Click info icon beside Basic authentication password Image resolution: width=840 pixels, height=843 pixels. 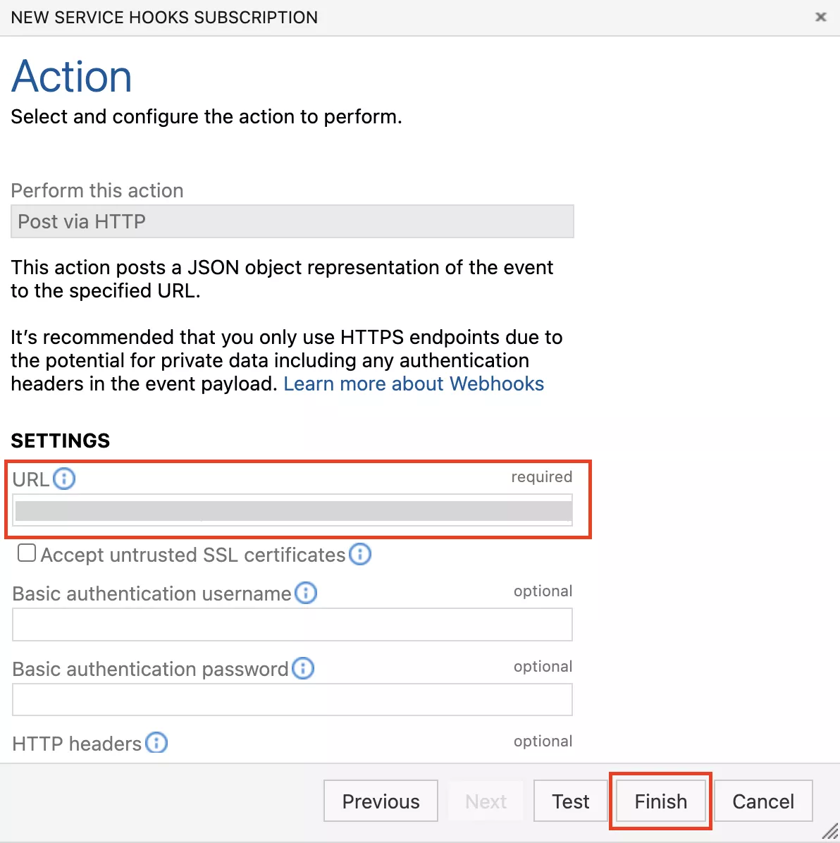303,668
